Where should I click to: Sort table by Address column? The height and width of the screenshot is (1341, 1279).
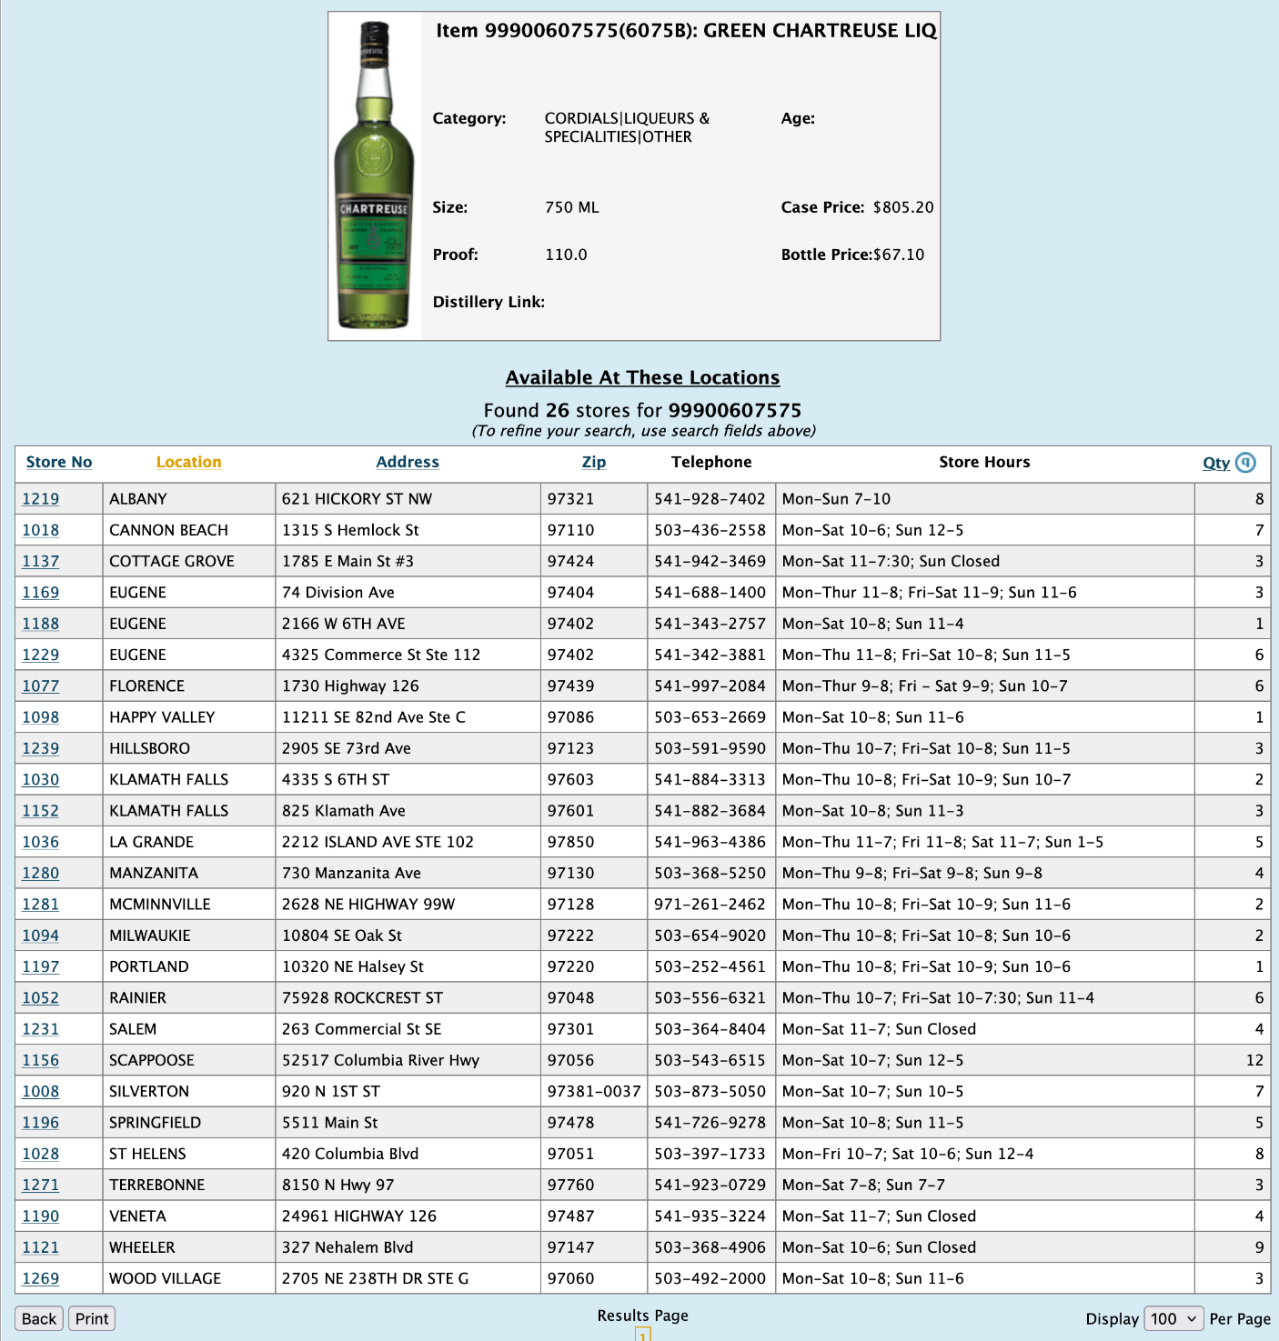(x=408, y=463)
